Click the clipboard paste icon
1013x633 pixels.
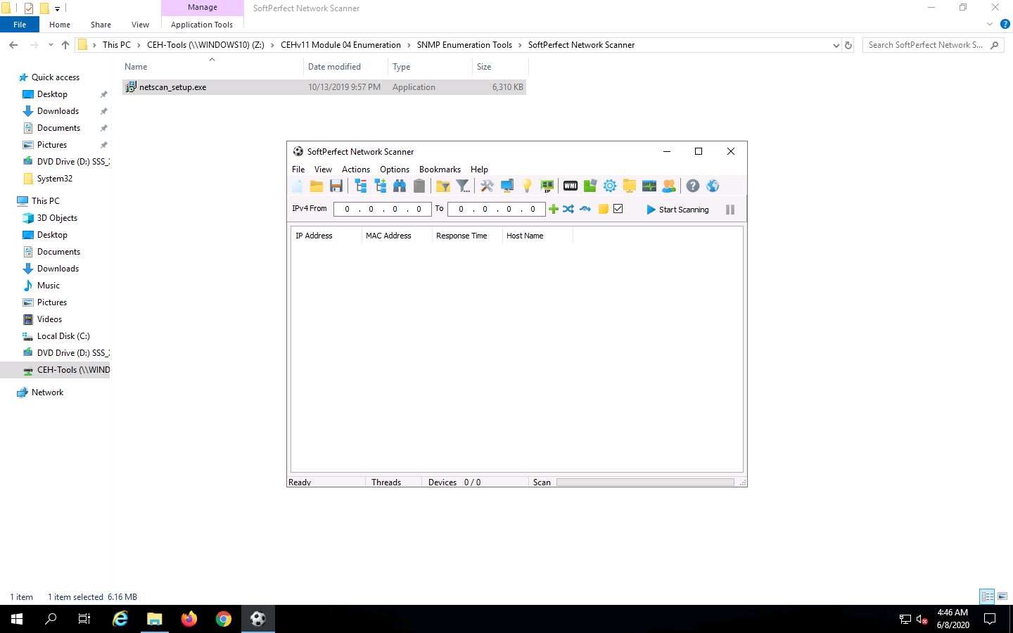419,186
